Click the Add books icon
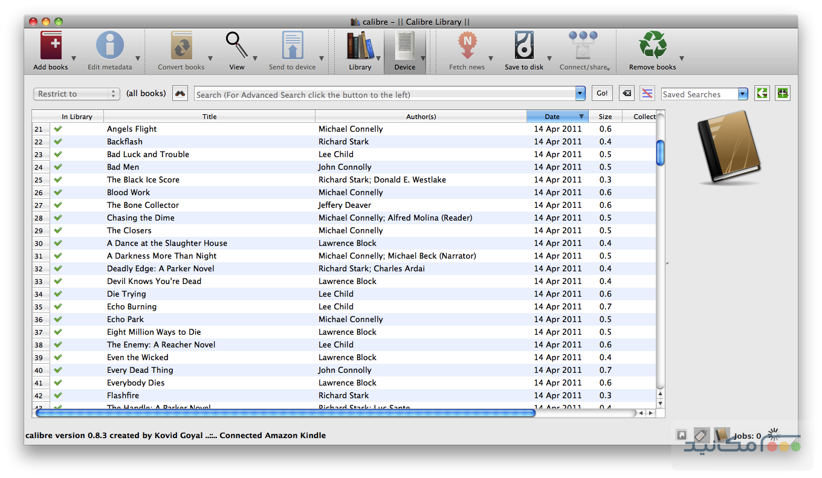 (x=51, y=47)
